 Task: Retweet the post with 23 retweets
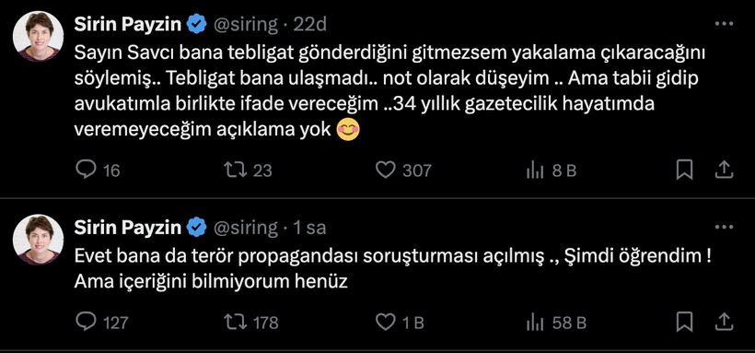point(236,170)
